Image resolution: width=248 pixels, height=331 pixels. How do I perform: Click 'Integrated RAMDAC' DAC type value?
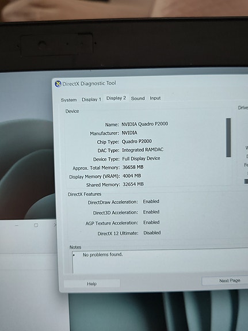[x=143, y=150]
